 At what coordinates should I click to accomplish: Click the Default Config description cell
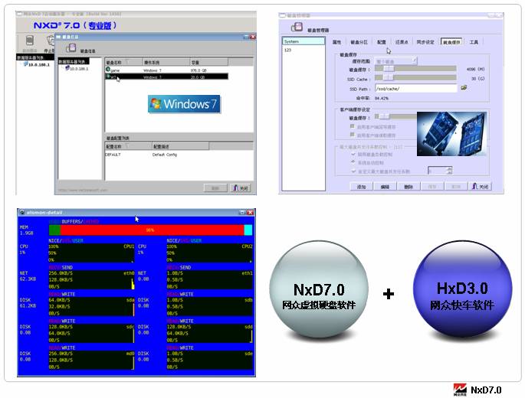pos(164,155)
